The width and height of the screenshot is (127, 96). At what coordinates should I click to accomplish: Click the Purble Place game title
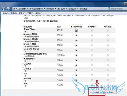29,59
